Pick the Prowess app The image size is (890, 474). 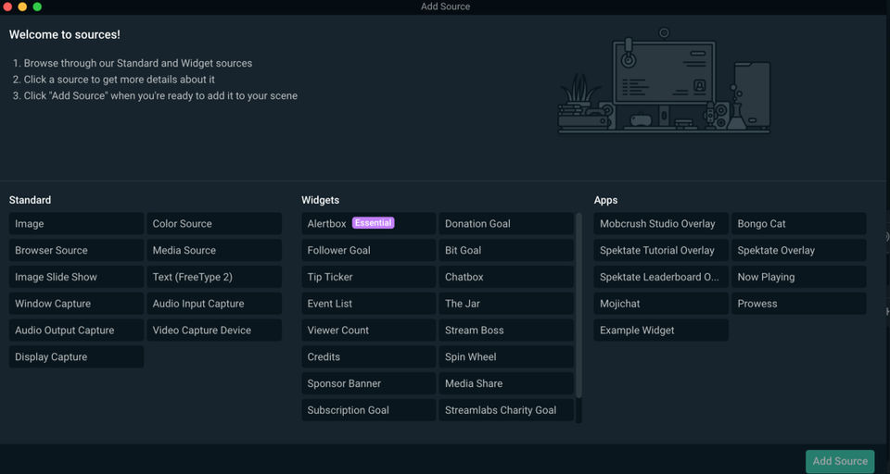(x=798, y=304)
